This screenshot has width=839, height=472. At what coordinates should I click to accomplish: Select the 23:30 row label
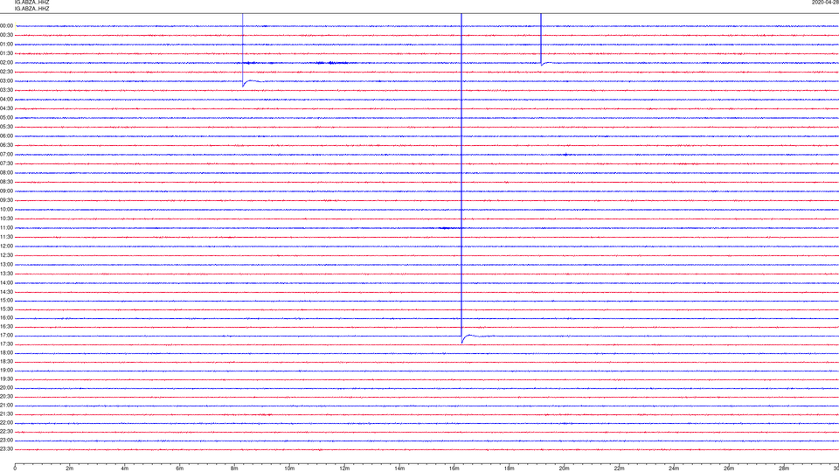6,449
